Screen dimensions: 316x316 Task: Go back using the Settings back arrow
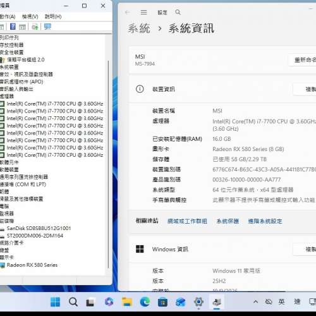pyautogui.click(x=127, y=13)
